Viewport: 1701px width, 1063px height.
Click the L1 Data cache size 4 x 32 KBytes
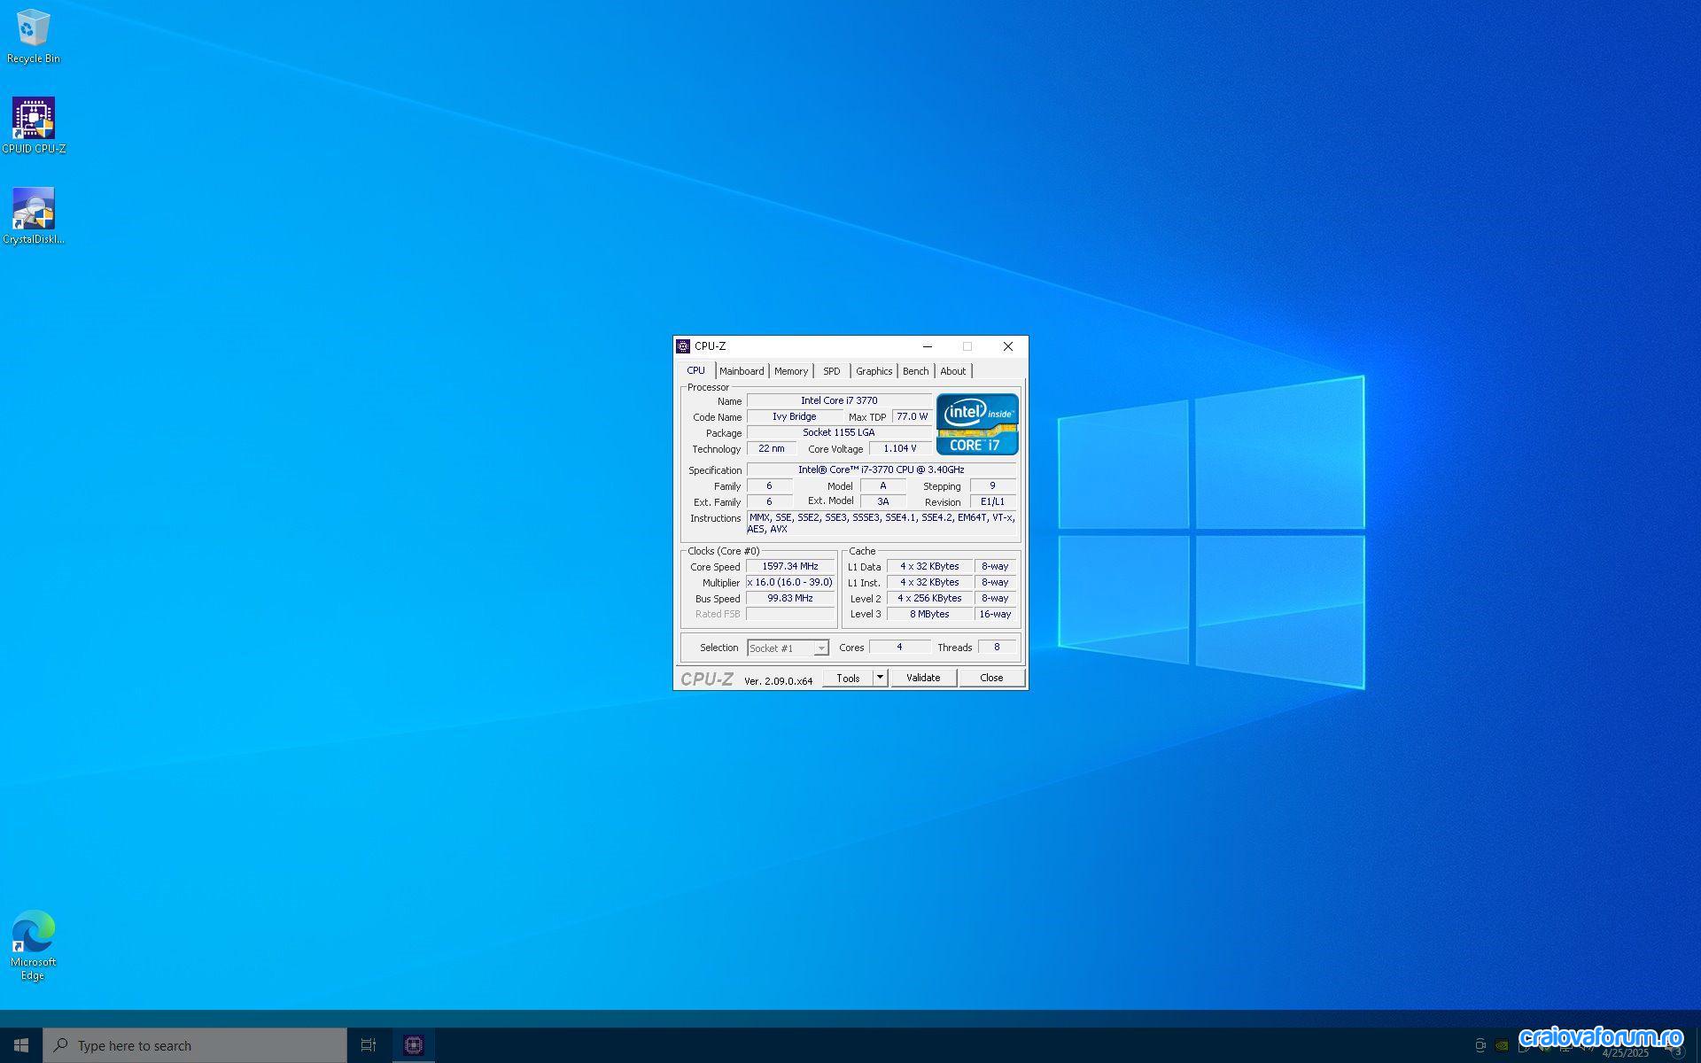pos(929,566)
